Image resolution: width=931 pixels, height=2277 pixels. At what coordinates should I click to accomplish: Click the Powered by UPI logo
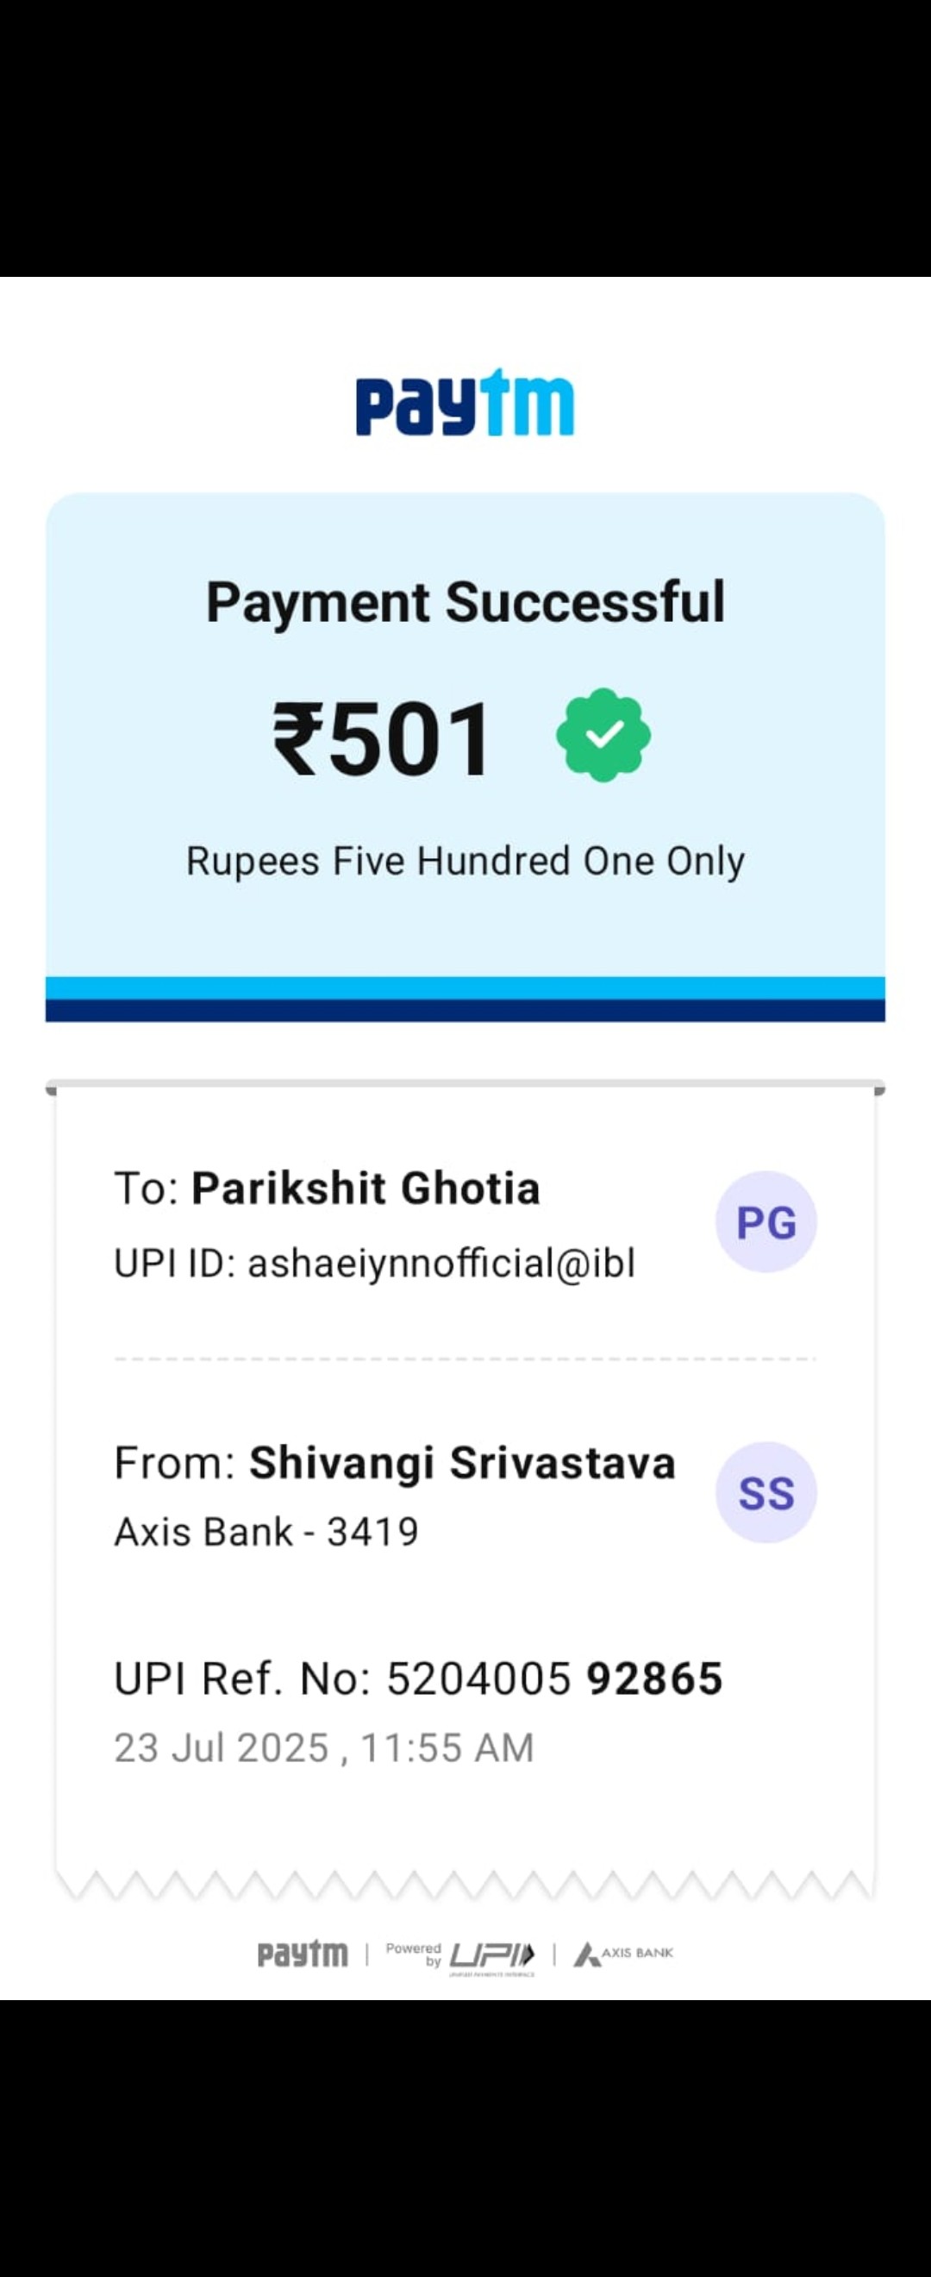tap(460, 1956)
